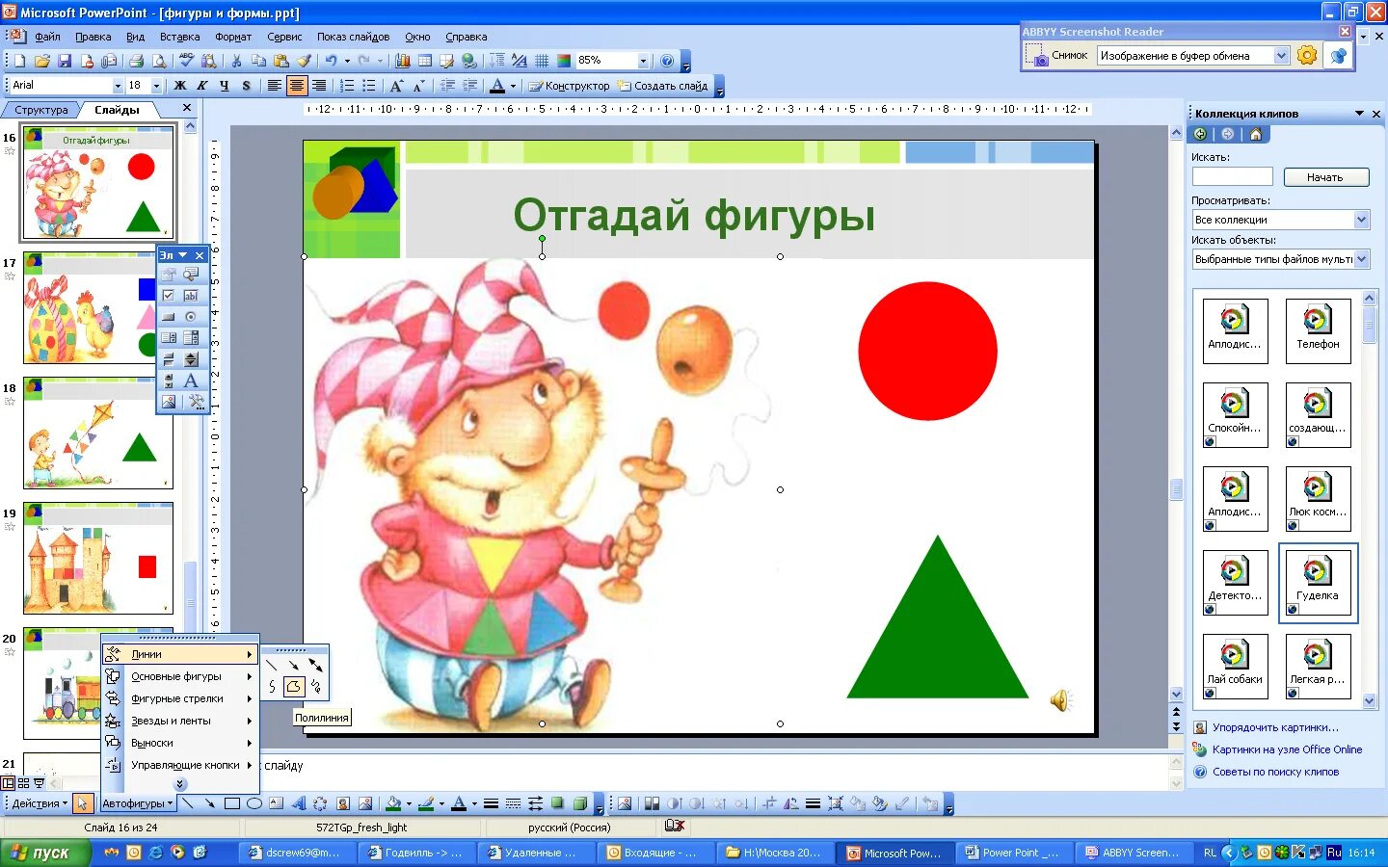Image resolution: width=1388 pixels, height=867 pixels.
Task: Show the grid using the grid icon
Action: [x=542, y=61]
